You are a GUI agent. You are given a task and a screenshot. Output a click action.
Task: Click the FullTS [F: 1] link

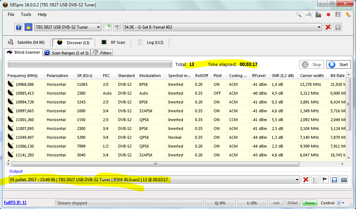[x=15, y=203]
